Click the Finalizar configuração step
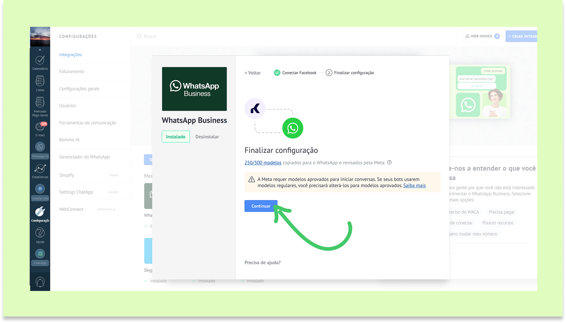This screenshot has width=566, height=323. point(350,73)
